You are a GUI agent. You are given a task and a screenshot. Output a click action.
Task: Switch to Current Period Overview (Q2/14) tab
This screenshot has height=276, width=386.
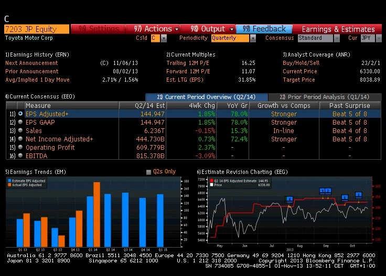(x=206, y=97)
